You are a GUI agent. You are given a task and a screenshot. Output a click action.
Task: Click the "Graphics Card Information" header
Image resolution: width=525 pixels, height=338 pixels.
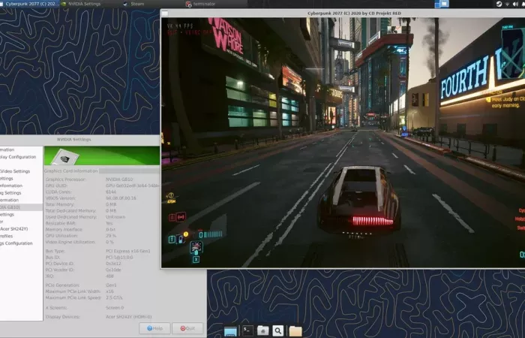point(71,171)
